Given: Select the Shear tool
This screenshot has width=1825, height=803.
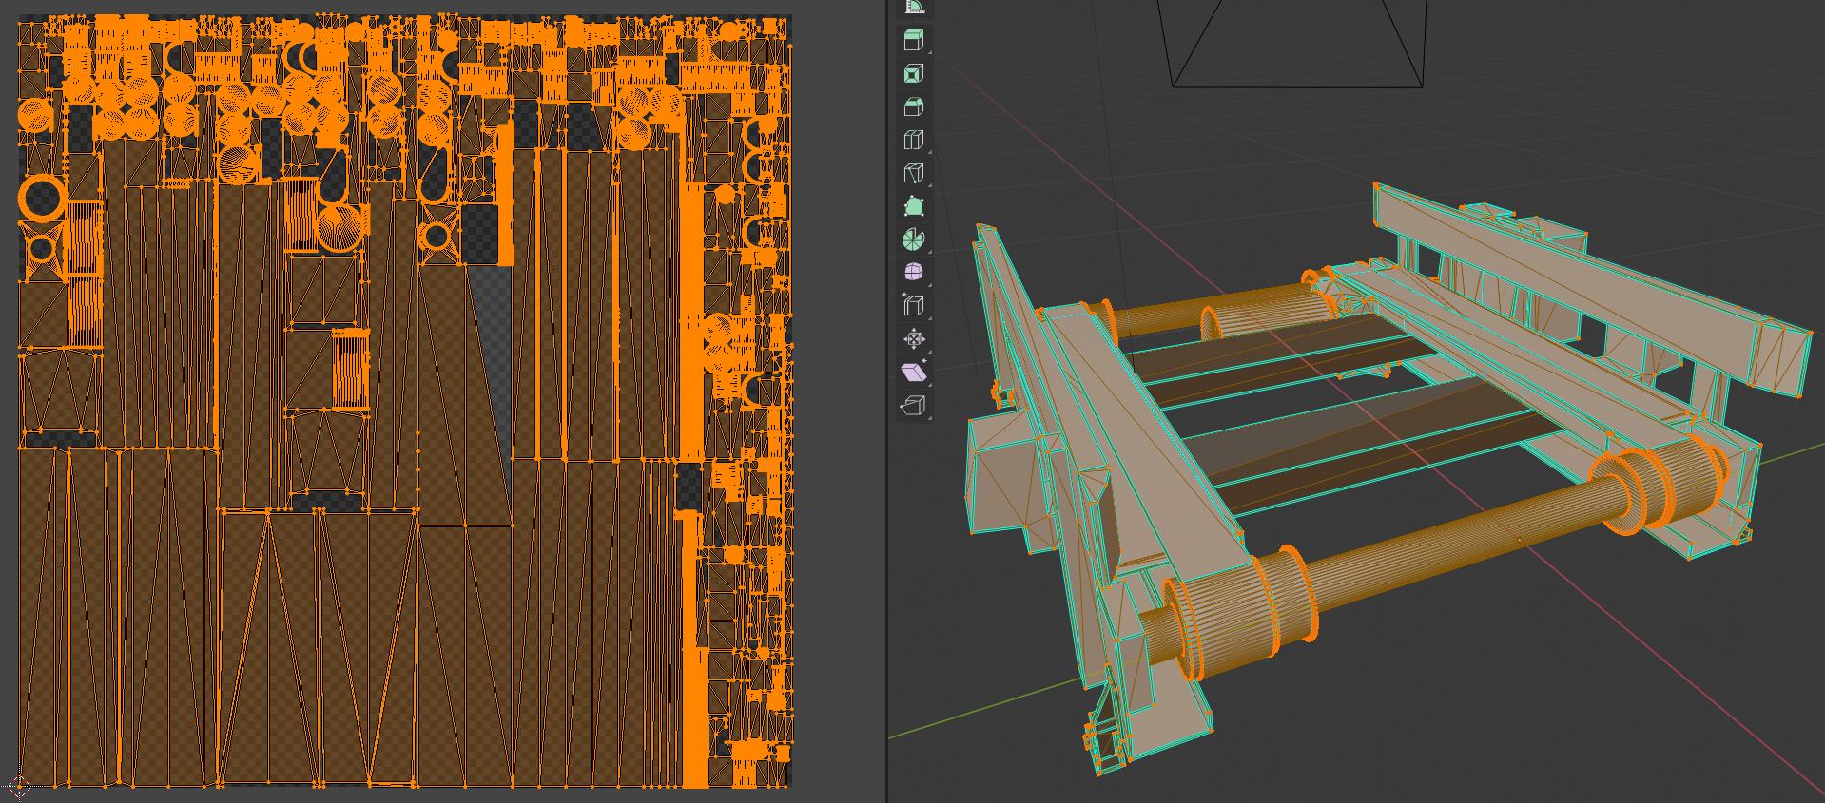Looking at the screenshot, I should click(914, 373).
